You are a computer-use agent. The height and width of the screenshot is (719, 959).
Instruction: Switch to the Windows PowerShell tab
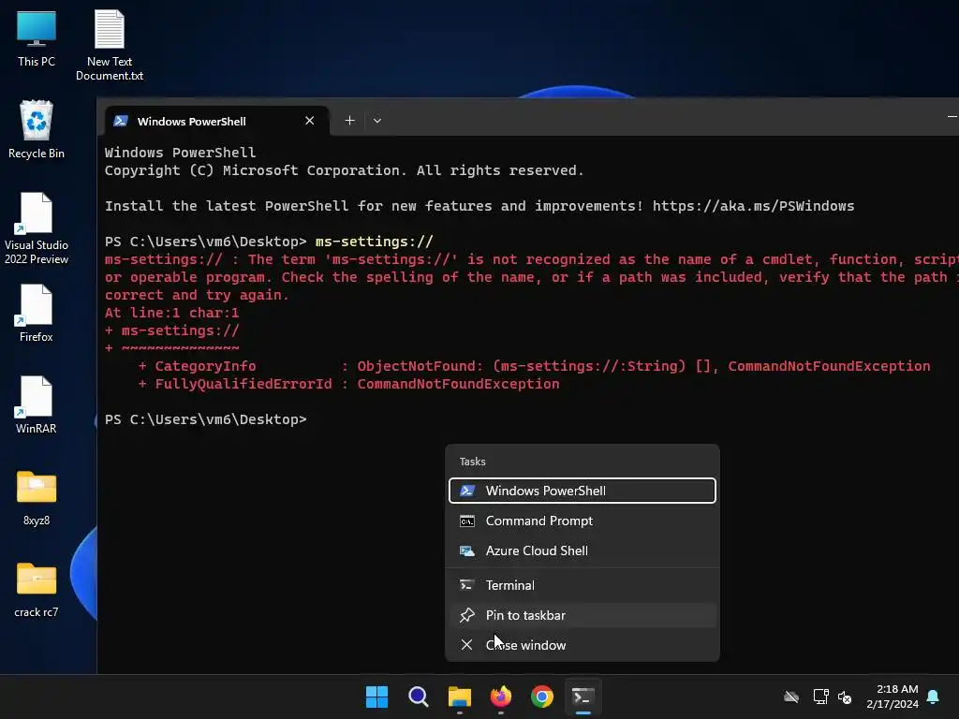pos(215,121)
